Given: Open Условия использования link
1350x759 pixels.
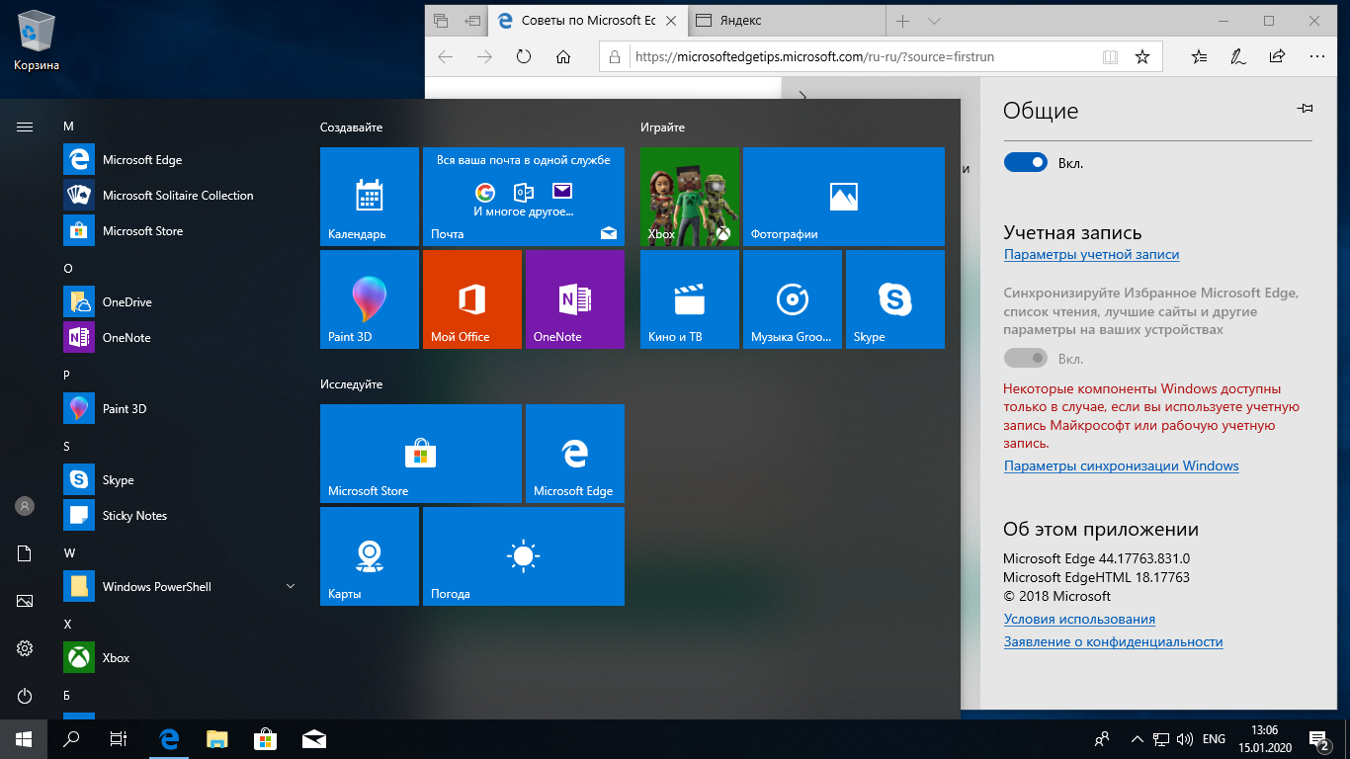Looking at the screenshot, I should coord(1079,619).
